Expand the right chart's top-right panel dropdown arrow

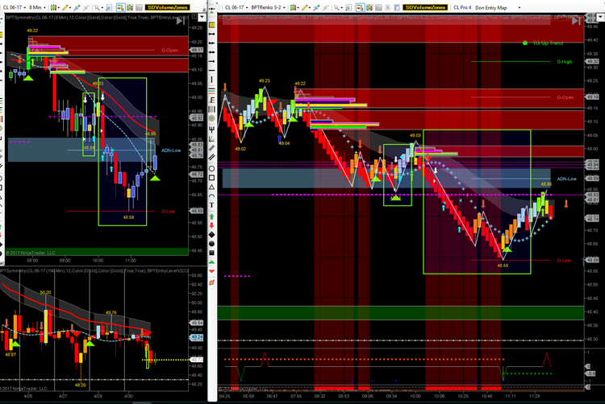pyautogui.click(x=600, y=17)
